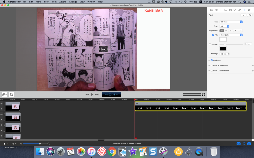Hide the second timeline track eye icon
Image resolution: width=254 pixels, height=158 pixels.
point(1,114)
